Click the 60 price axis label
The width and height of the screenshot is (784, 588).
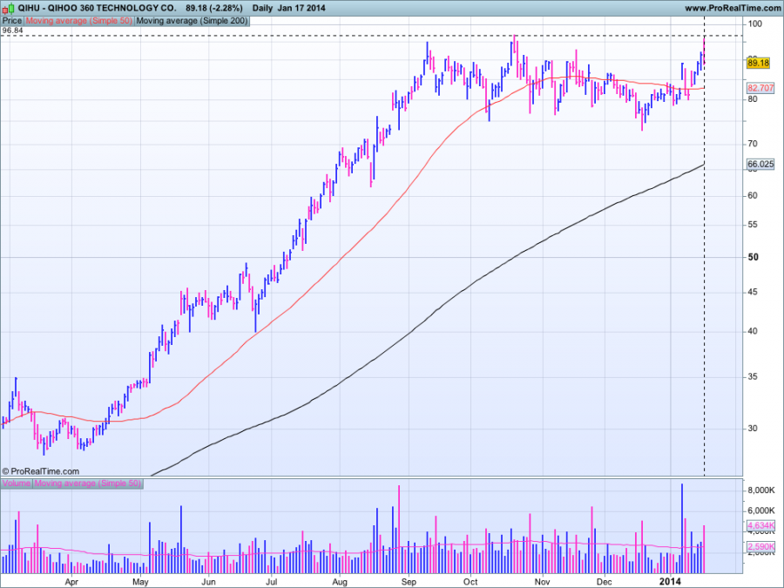click(753, 195)
